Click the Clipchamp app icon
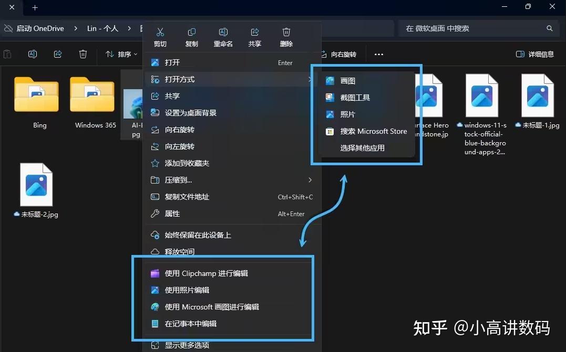566x352 pixels. tap(155, 273)
